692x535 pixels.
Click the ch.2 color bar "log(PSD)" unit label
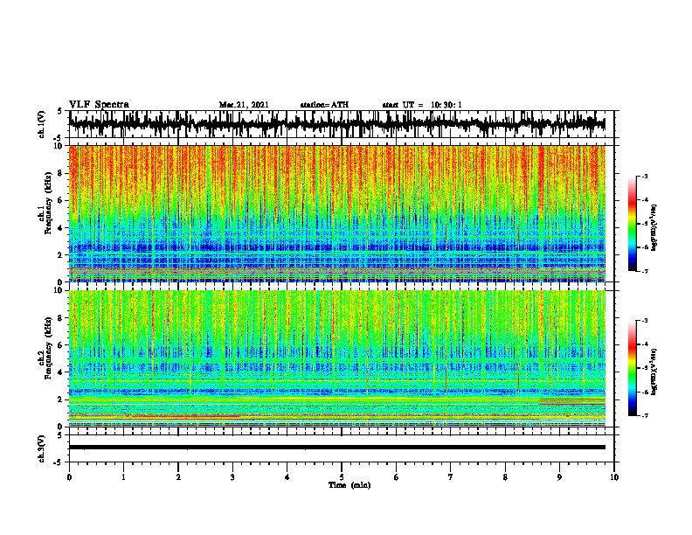[x=654, y=372]
